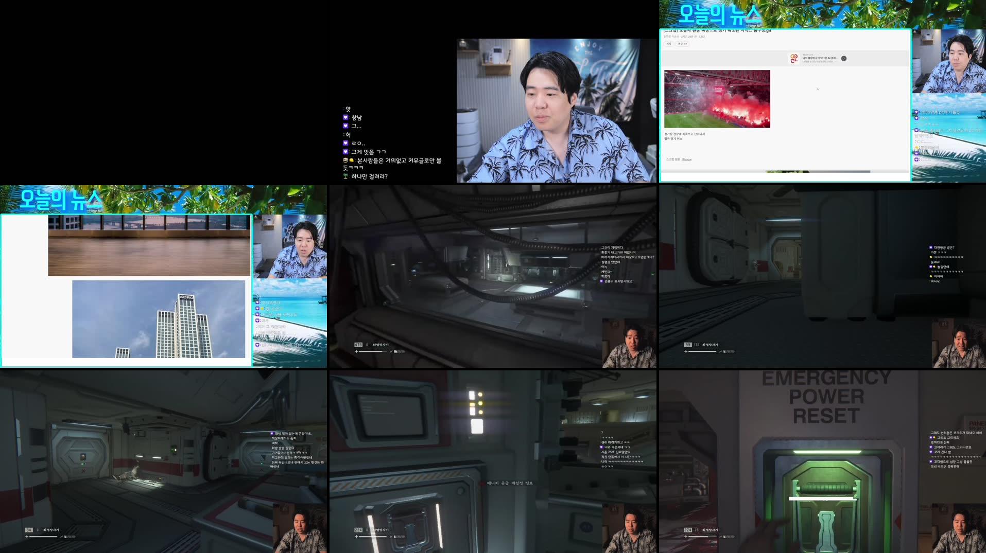Click the streamer webcam overlay thumbnail
The width and height of the screenshot is (986, 553).
click(291, 246)
